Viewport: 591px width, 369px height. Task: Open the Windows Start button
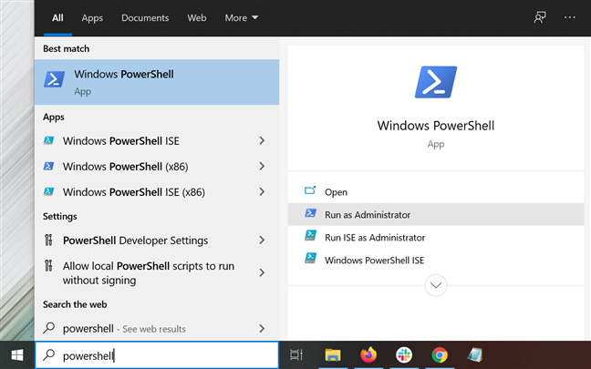tap(17, 355)
